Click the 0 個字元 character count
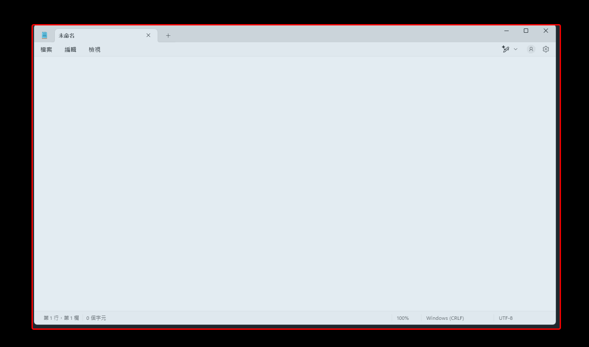The height and width of the screenshot is (347, 589). click(96, 318)
